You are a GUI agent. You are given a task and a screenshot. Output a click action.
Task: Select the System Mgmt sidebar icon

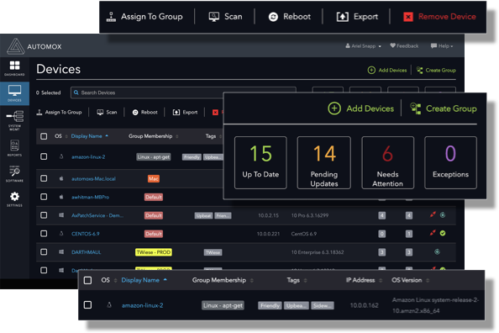coord(14,120)
